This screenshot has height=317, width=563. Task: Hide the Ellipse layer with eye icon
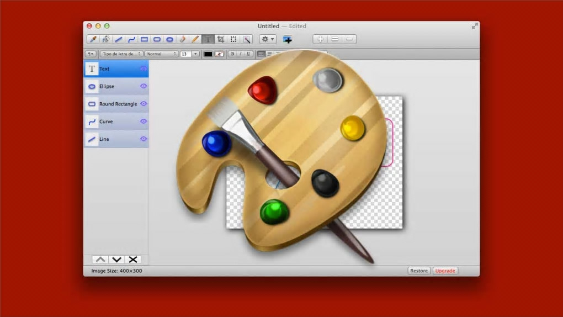[144, 86]
